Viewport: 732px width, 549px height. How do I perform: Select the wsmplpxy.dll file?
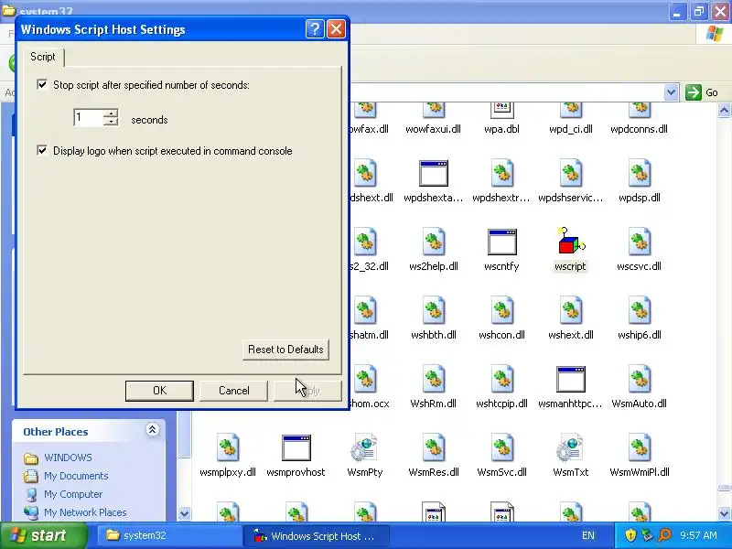228,456
